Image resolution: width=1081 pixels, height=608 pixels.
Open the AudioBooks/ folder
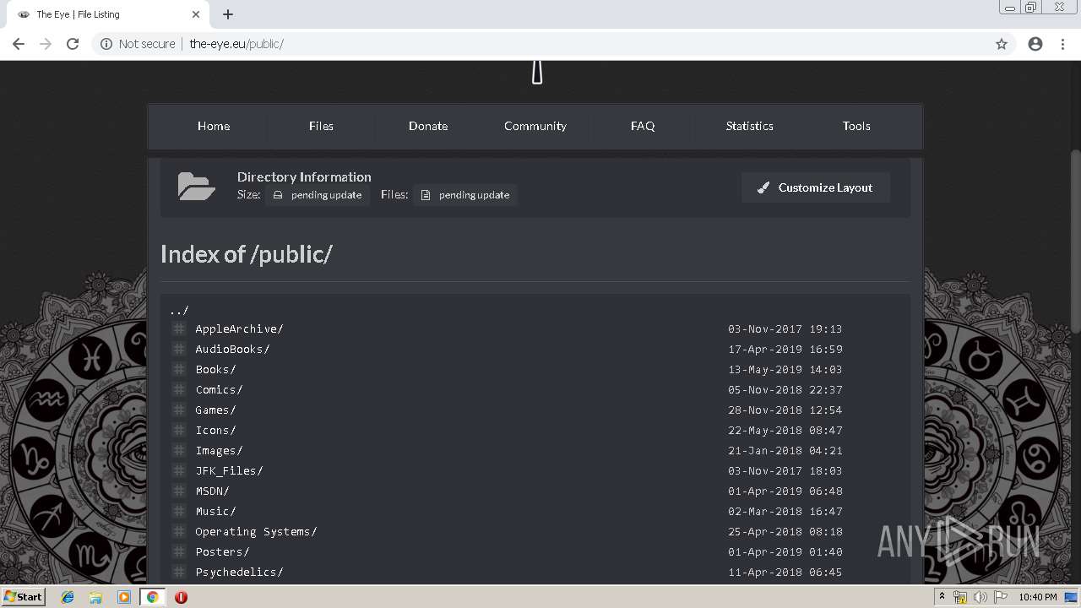(232, 349)
